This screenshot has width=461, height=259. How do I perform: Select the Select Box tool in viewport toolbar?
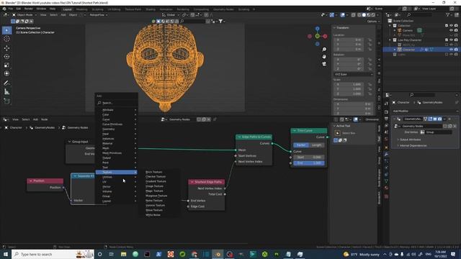click(6, 30)
